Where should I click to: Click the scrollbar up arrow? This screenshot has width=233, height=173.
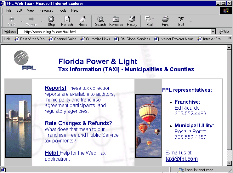(x=229, y=48)
